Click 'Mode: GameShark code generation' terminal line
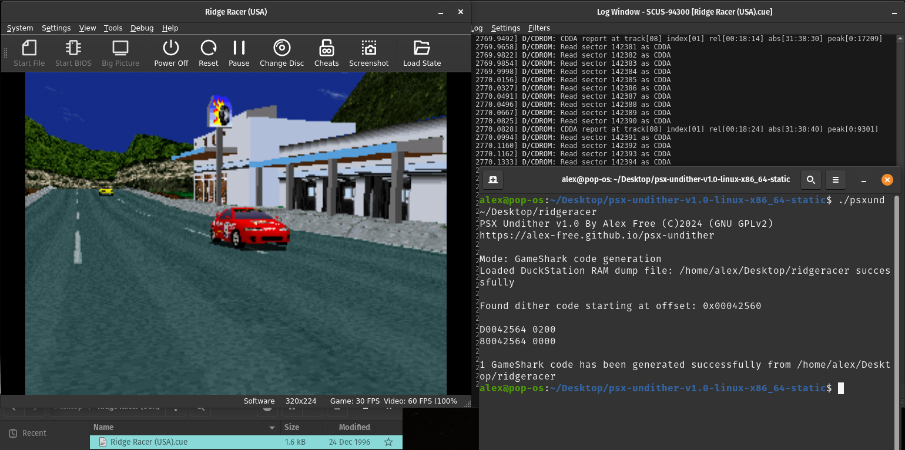 pos(571,259)
